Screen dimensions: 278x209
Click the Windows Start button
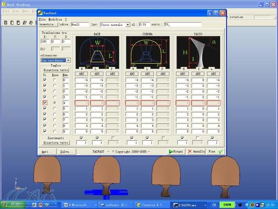point(11,204)
